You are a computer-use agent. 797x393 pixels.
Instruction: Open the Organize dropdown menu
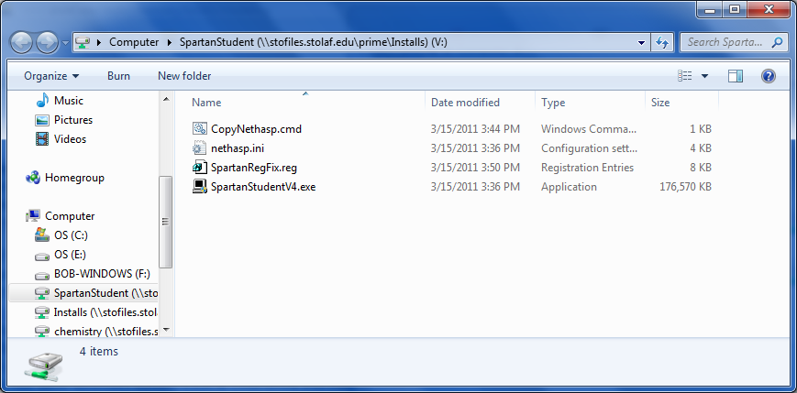pyautogui.click(x=51, y=76)
